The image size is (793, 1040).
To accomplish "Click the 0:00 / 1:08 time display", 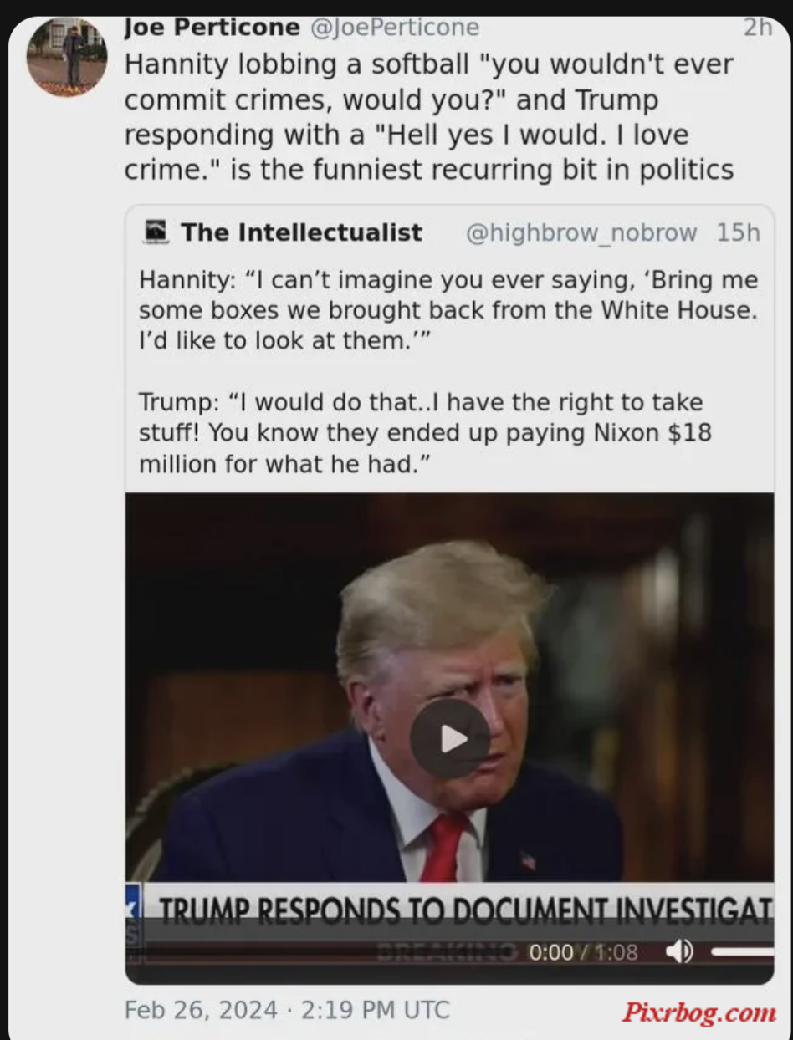I will point(583,951).
